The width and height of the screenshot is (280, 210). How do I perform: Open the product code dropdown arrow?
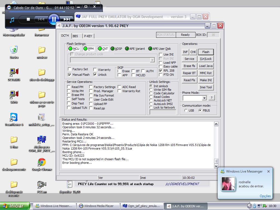[x=152, y=60]
